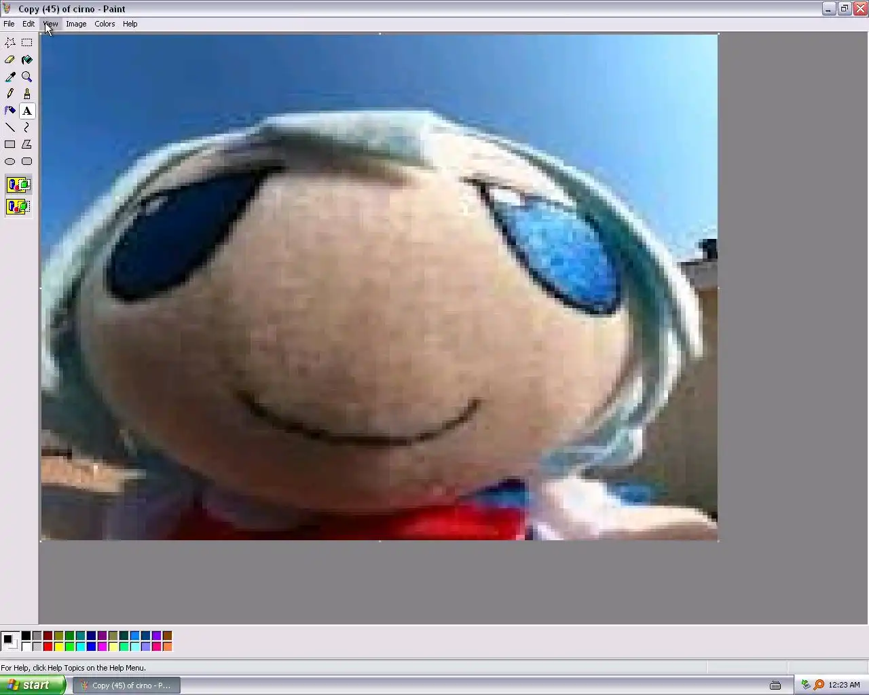The width and height of the screenshot is (869, 695).
Task: Open the View menu
Action: pyautogui.click(x=50, y=24)
